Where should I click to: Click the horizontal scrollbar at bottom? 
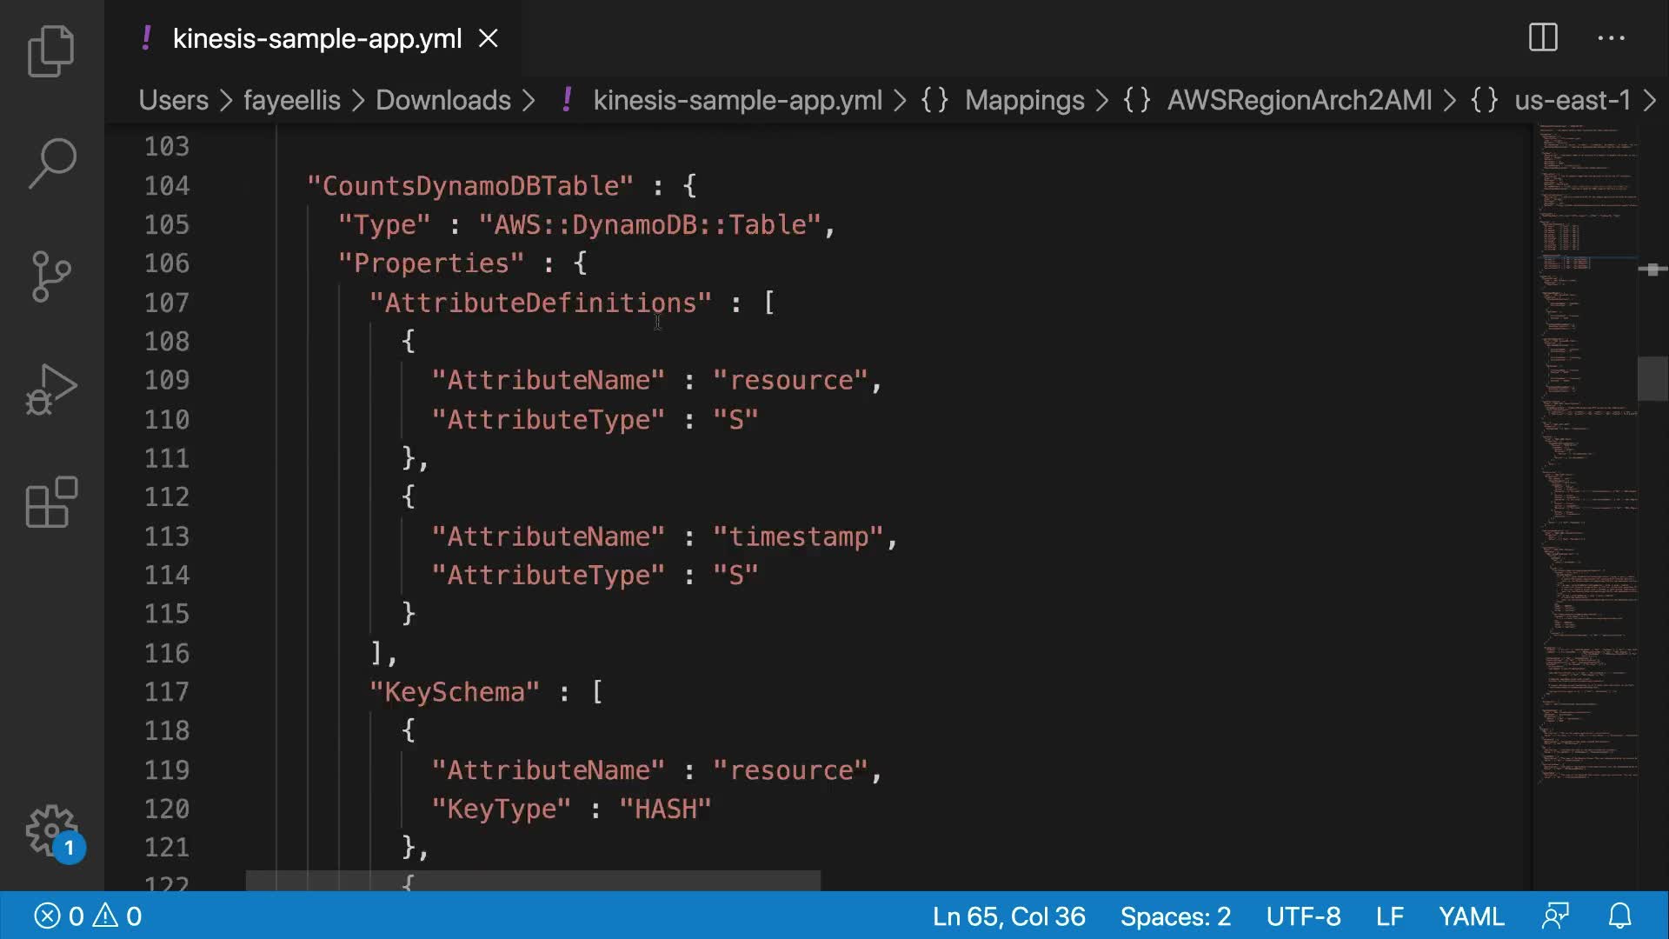(533, 880)
